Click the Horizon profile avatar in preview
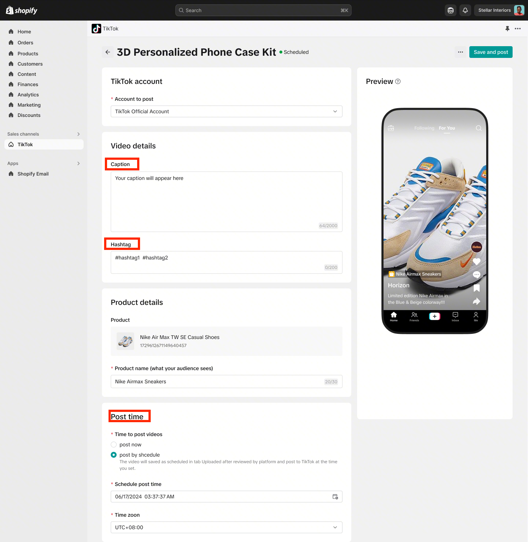Image resolution: width=528 pixels, height=542 pixels. pos(477,247)
